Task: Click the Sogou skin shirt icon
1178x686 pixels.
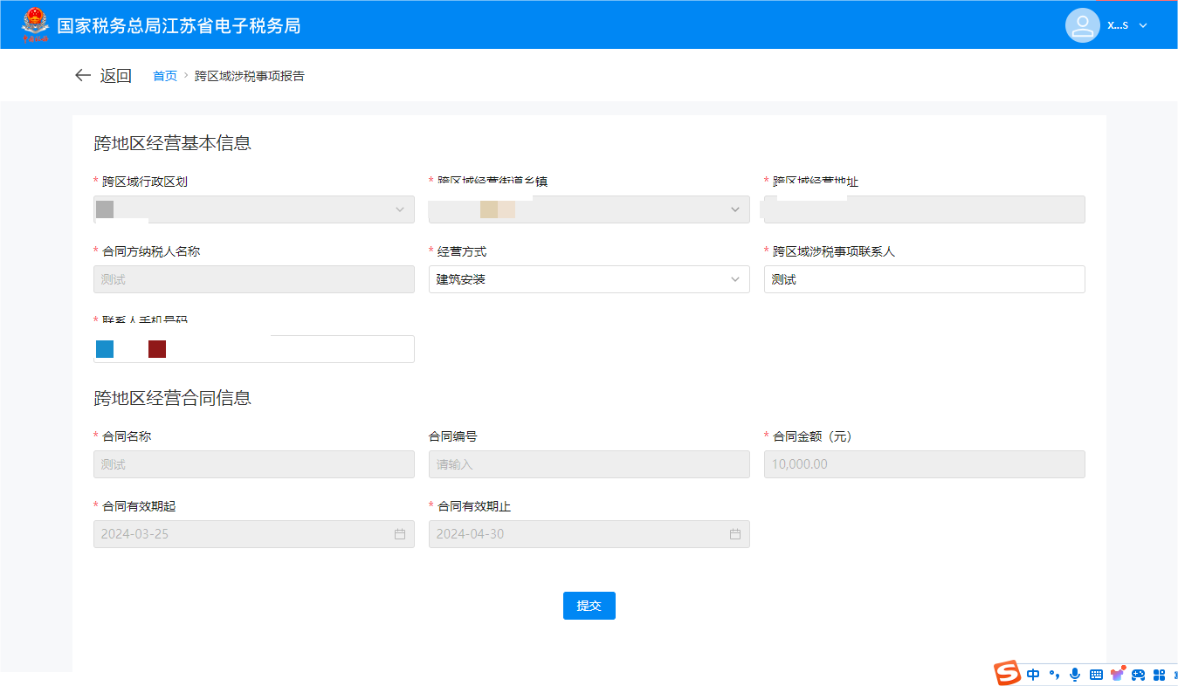Action: pyautogui.click(x=1117, y=674)
